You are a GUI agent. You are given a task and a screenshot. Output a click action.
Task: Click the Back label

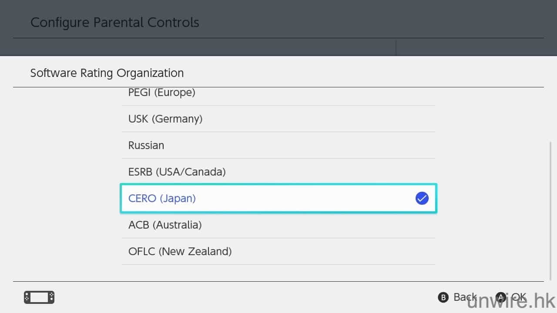tap(464, 297)
